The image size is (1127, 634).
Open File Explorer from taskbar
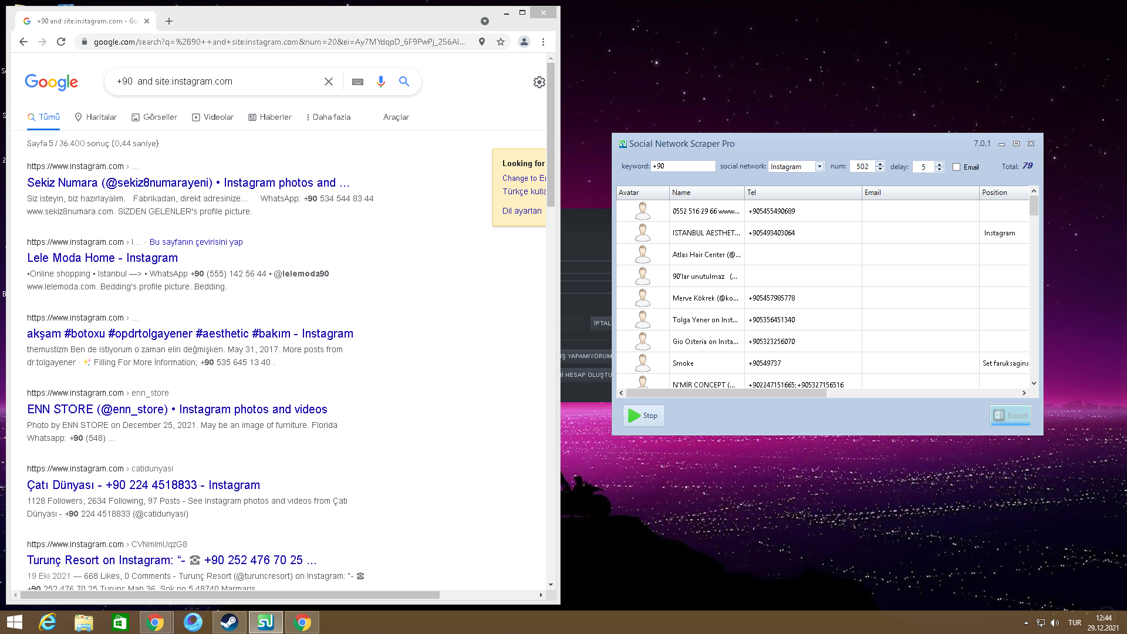[84, 622]
